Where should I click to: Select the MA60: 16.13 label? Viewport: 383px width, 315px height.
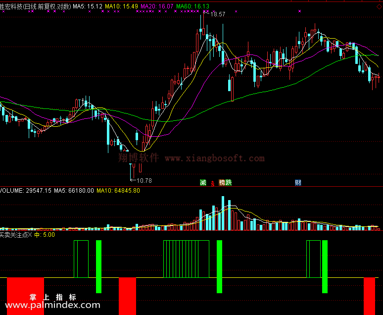pos(192,6)
